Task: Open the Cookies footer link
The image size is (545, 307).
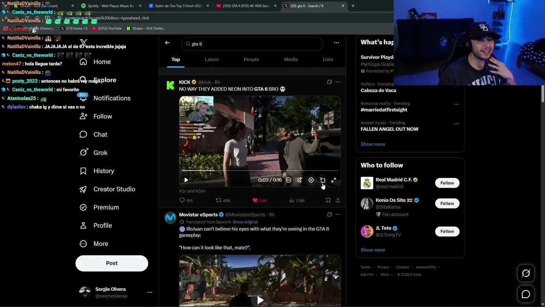Action: tap(402, 267)
